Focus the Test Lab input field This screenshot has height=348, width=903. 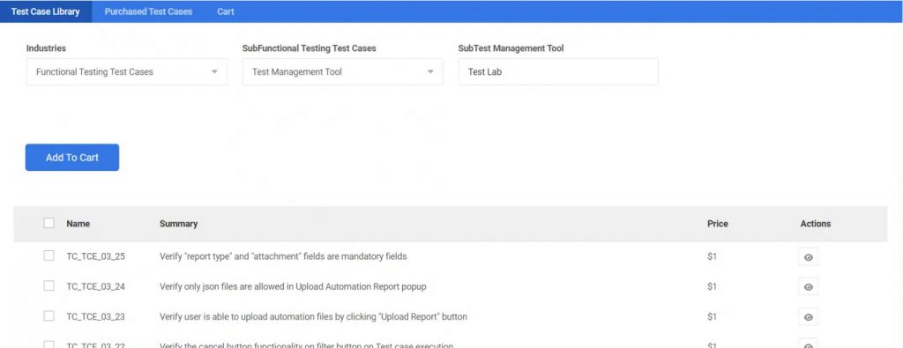(x=558, y=72)
